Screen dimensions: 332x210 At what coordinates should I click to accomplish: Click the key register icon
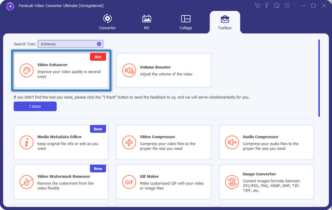point(267,6)
